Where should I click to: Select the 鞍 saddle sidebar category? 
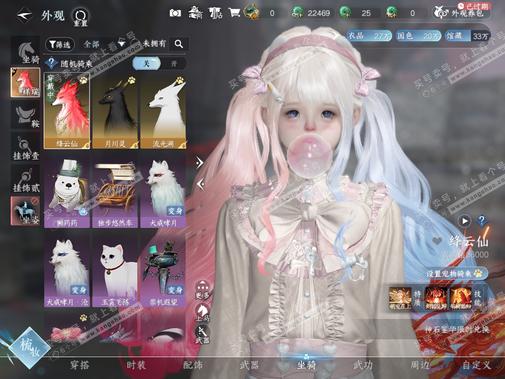click(25, 114)
